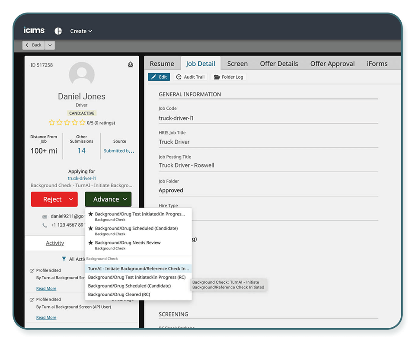Switch to the Resume tab
Image resolution: width=415 pixels, height=342 pixels.
click(x=162, y=64)
